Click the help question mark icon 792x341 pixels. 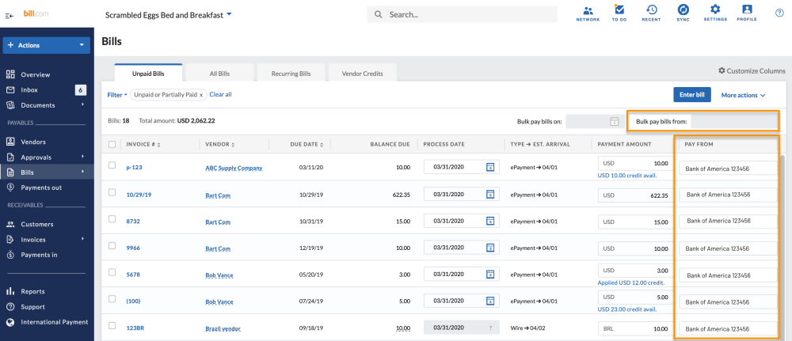click(x=779, y=13)
